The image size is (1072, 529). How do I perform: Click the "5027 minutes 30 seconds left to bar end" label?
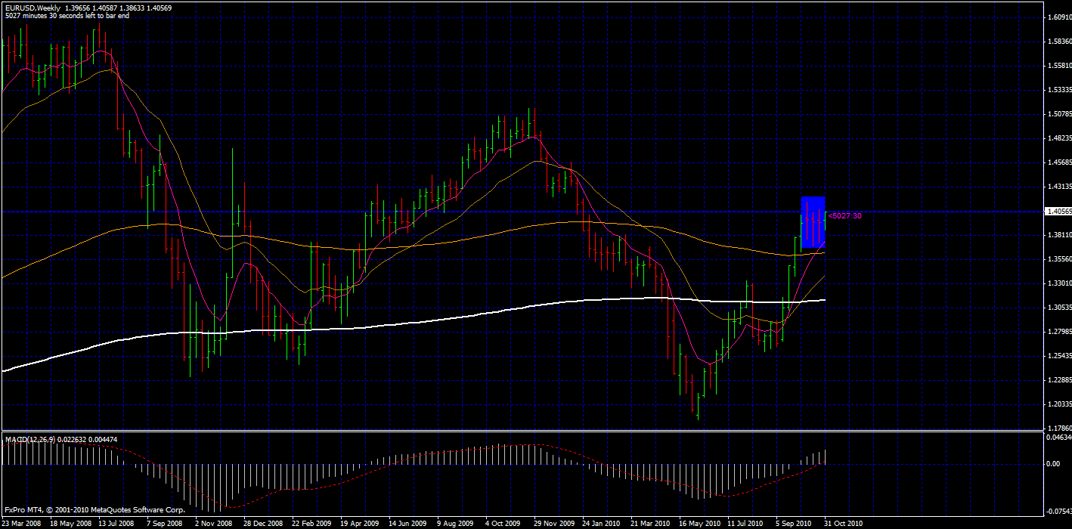(67, 15)
